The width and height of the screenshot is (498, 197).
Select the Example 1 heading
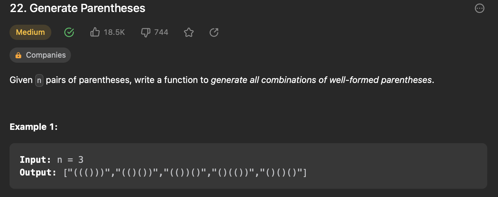pos(33,127)
